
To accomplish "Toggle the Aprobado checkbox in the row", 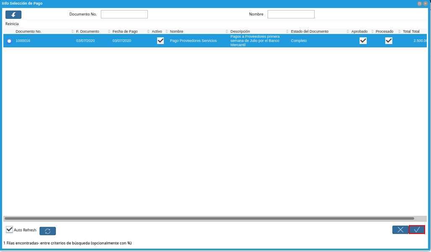I will coord(363,41).
